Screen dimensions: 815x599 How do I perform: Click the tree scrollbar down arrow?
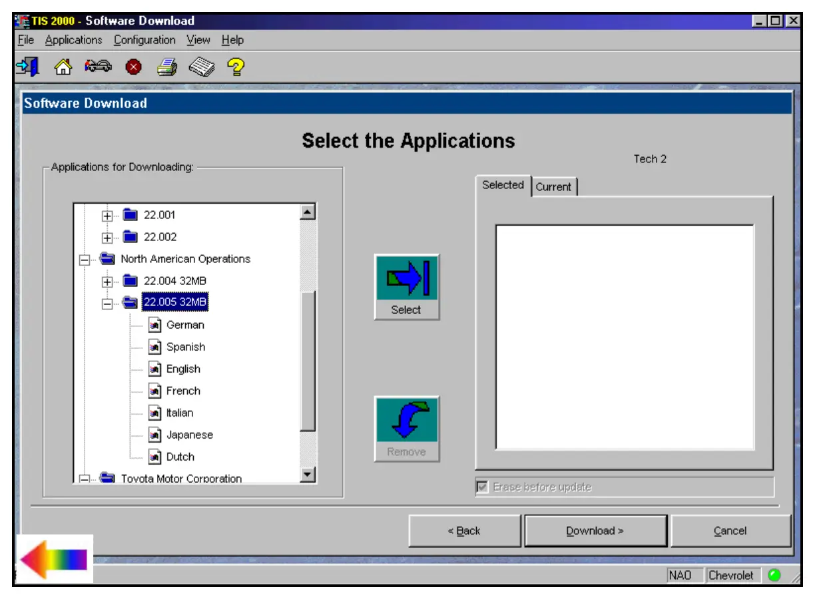pos(308,475)
